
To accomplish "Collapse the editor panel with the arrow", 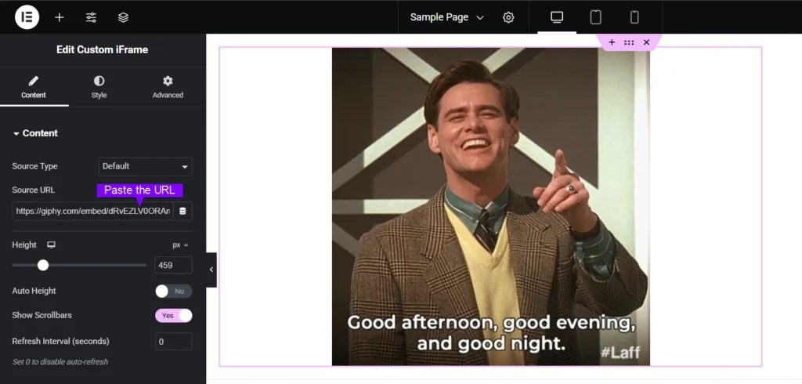I will click(x=211, y=270).
